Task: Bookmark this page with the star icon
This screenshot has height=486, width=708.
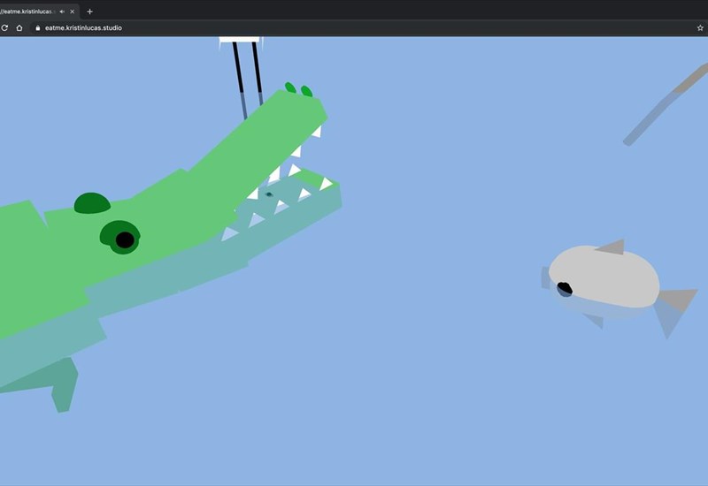Action: (x=700, y=27)
